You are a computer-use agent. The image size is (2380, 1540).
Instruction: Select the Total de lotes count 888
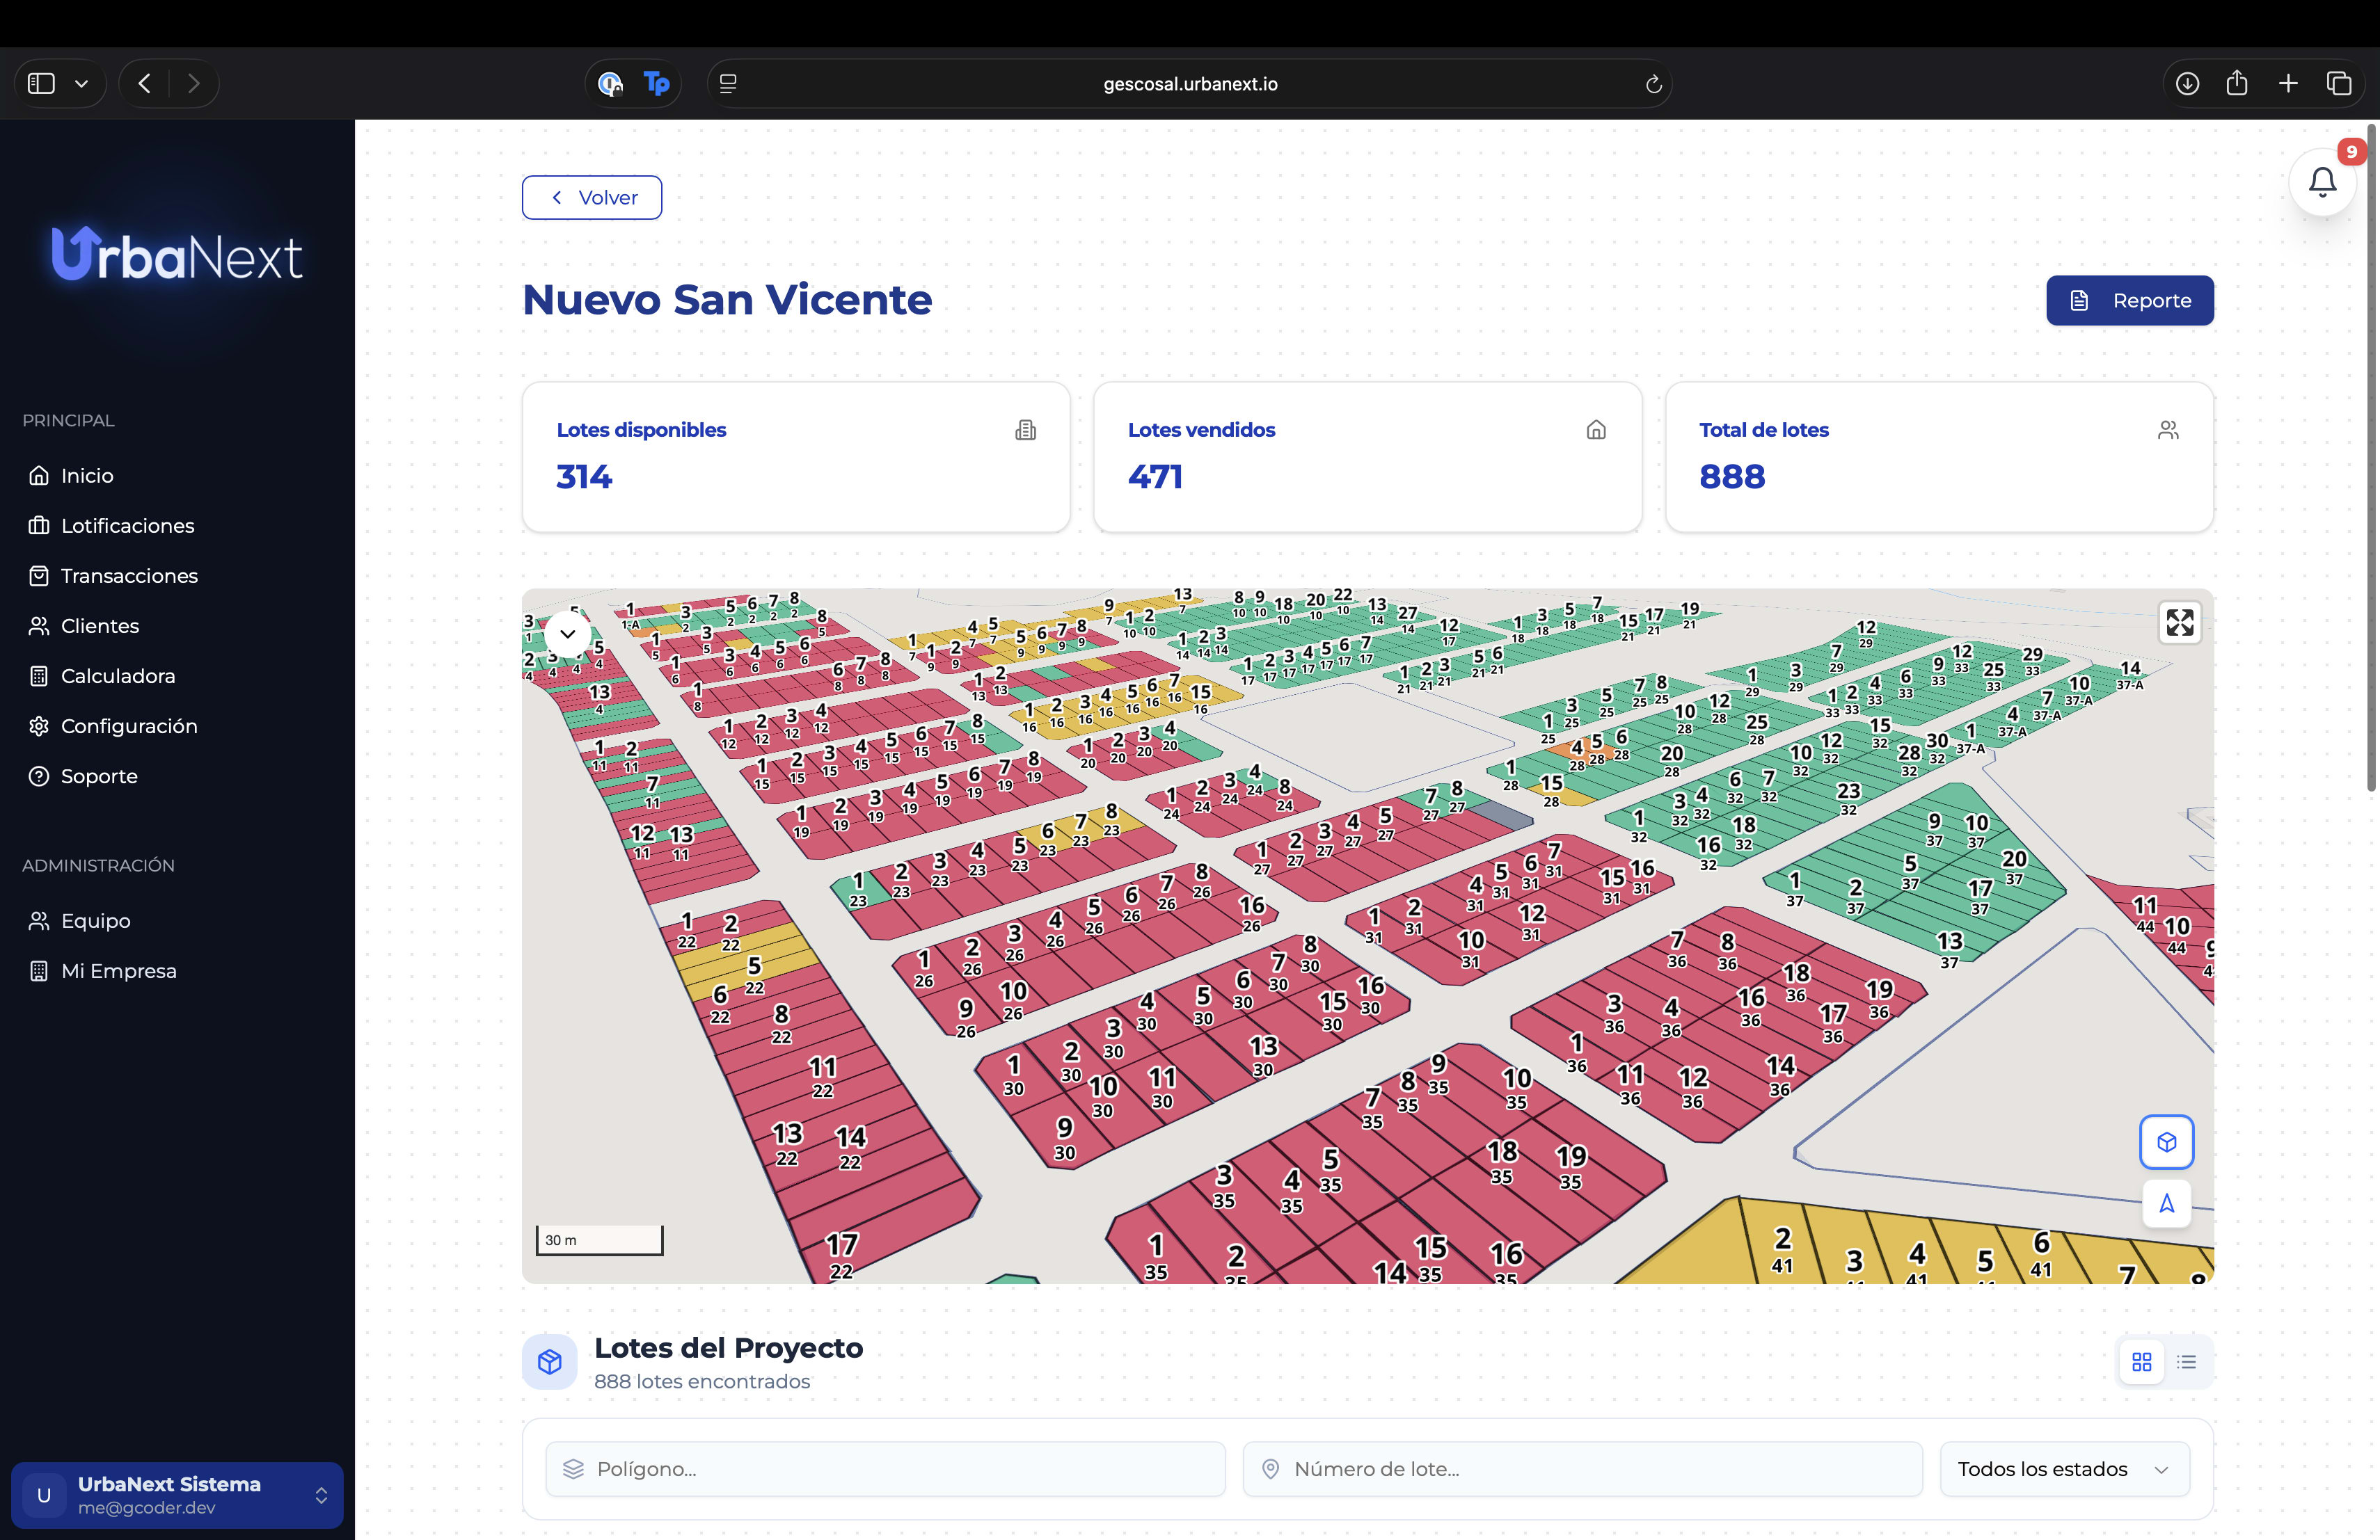click(x=1732, y=476)
